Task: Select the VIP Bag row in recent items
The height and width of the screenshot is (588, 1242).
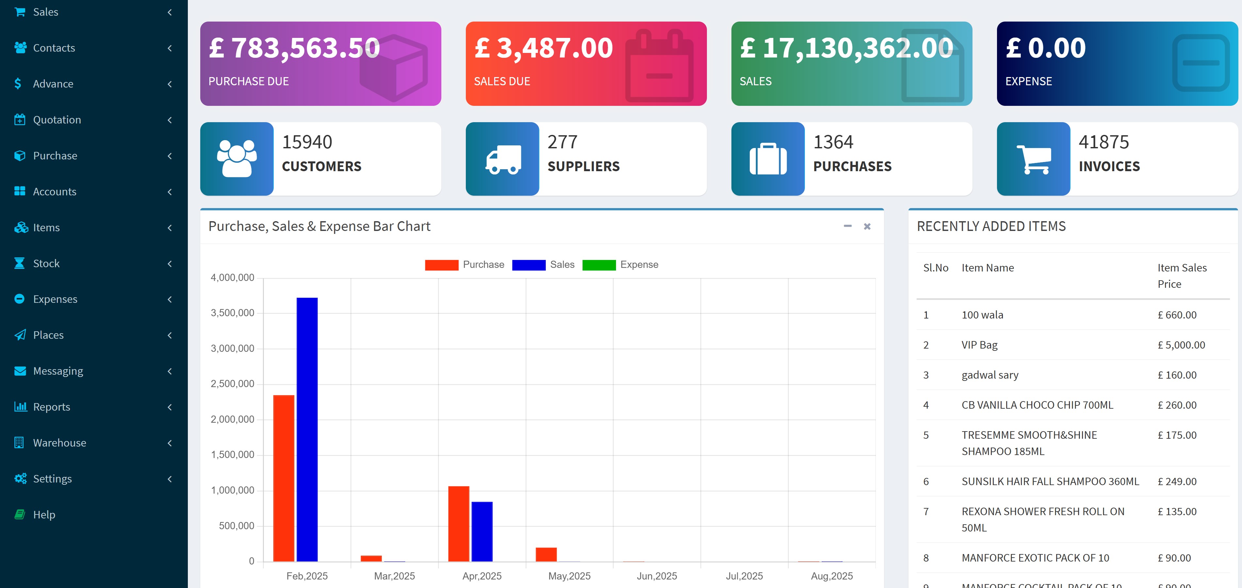Action: (x=1073, y=345)
